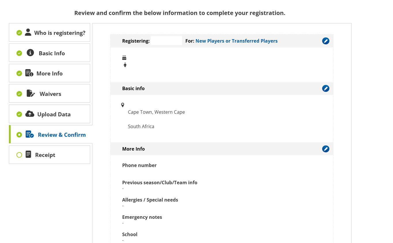Click the blank name field after Registering
Image resolution: width=393 pixels, height=243 pixels.
166,41
